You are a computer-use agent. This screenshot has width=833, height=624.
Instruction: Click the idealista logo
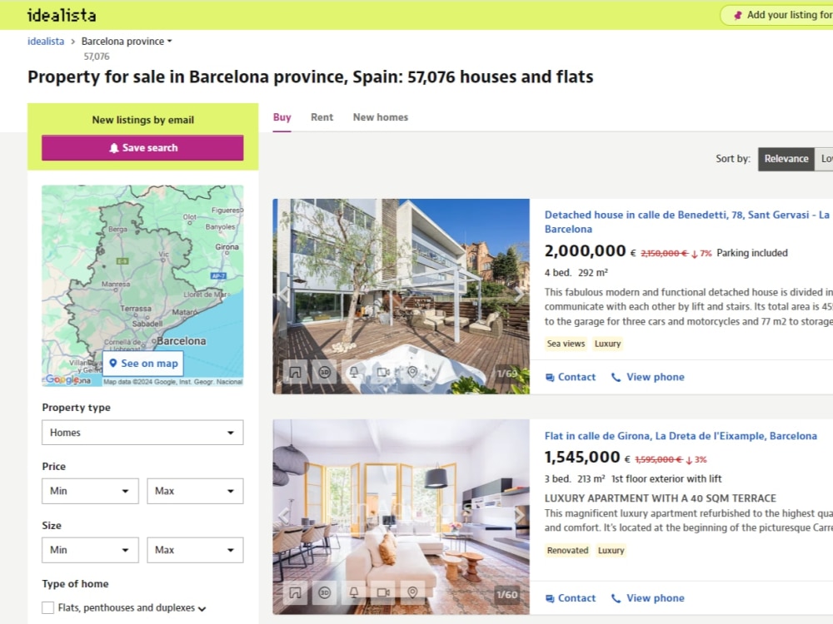pyautogui.click(x=62, y=15)
